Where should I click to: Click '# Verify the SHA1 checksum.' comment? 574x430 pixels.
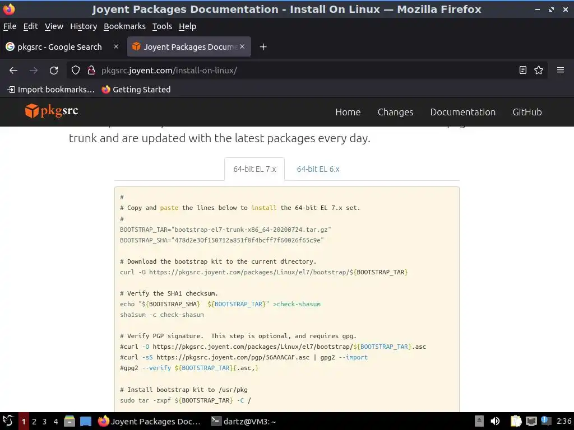[x=169, y=293]
